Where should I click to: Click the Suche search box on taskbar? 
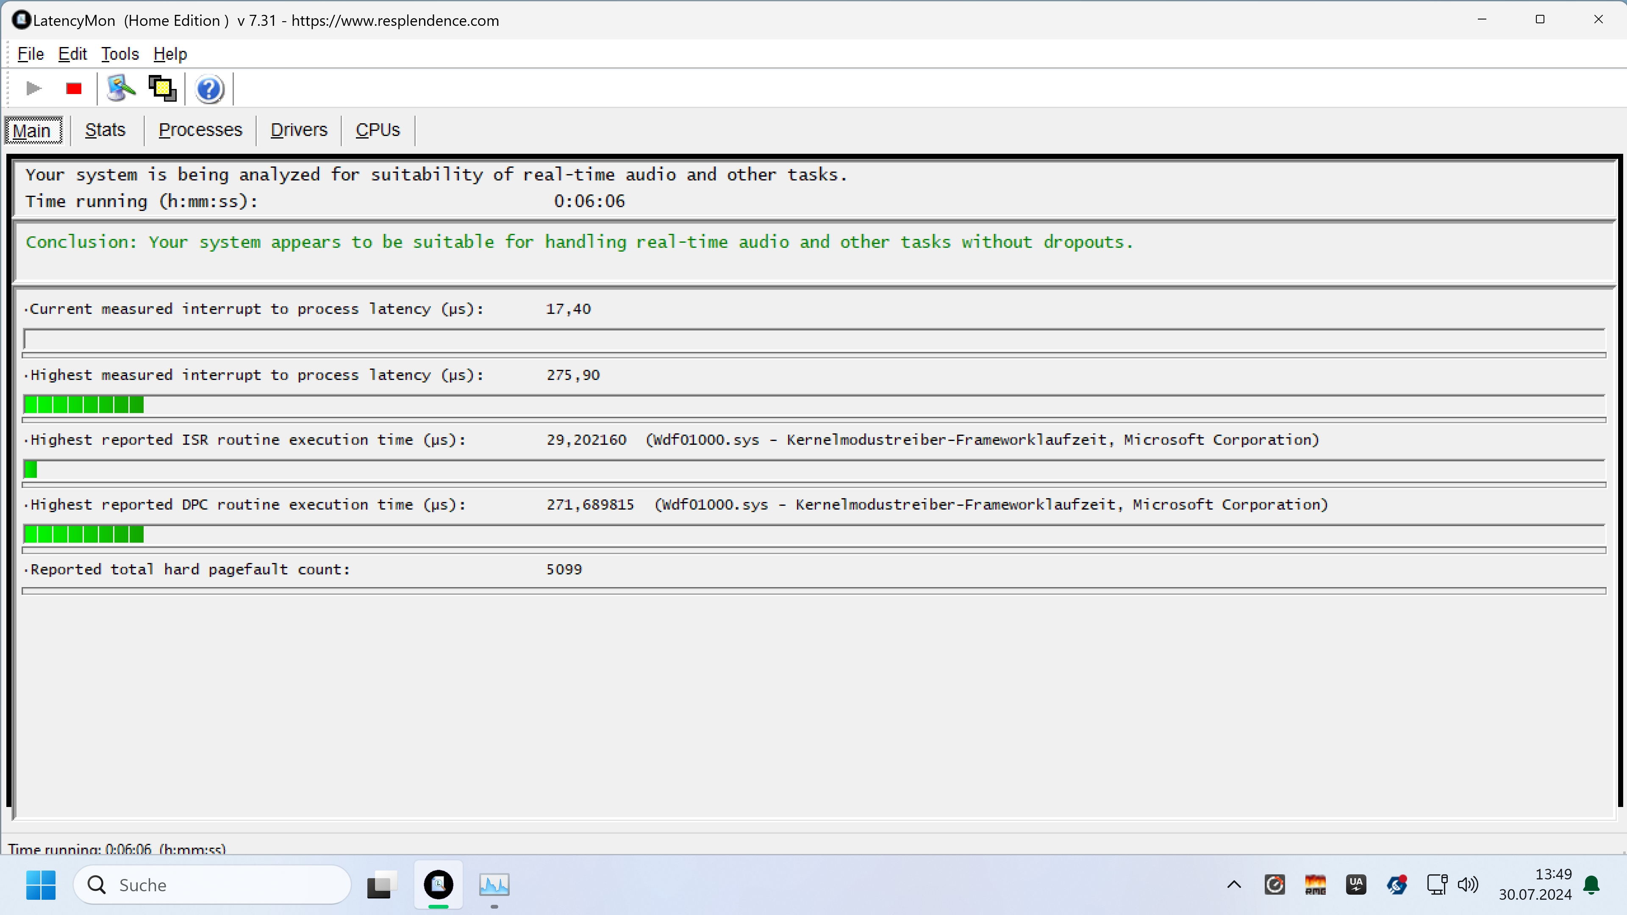click(x=212, y=884)
